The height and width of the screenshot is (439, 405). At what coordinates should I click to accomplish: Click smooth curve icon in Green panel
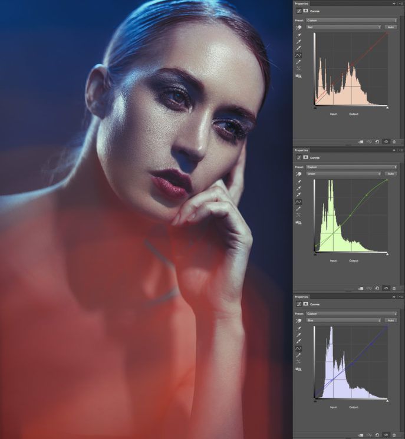[x=298, y=215]
